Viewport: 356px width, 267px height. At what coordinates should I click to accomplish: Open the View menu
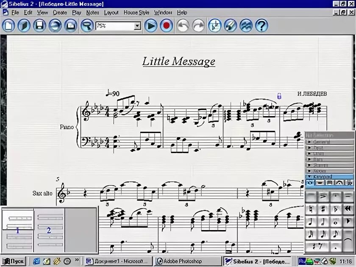click(x=42, y=12)
